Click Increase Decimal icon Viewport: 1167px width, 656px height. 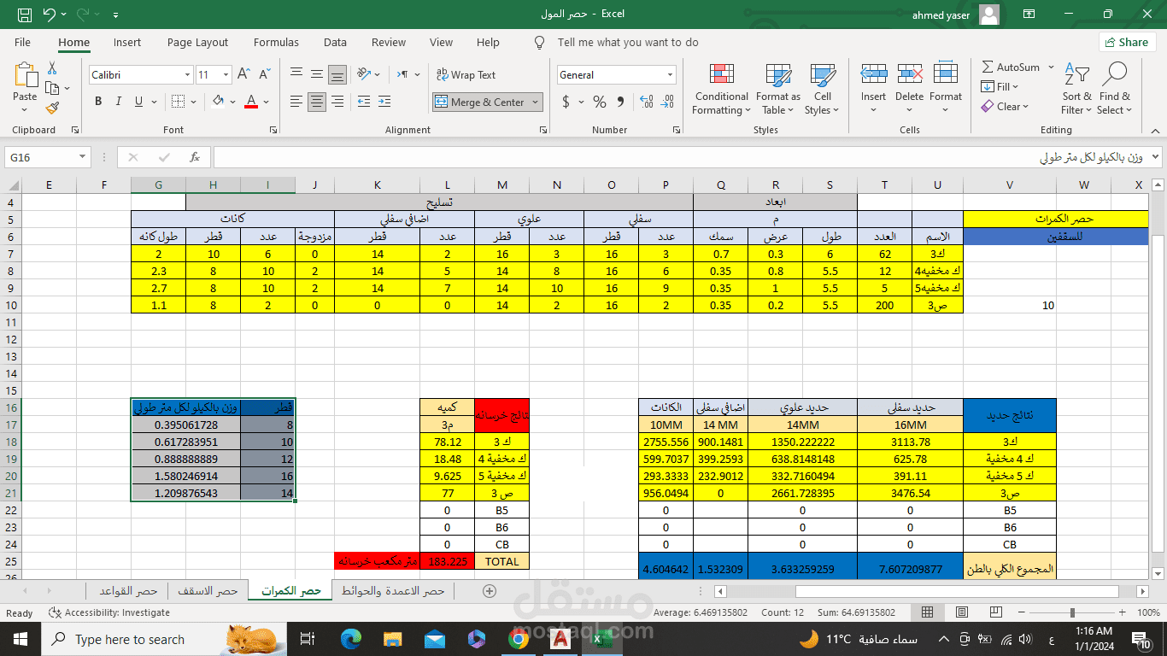(x=645, y=102)
